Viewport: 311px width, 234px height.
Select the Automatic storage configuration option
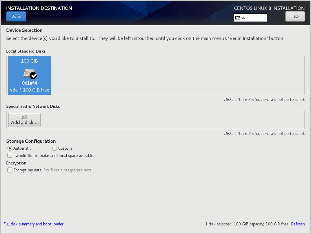pos(10,148)
